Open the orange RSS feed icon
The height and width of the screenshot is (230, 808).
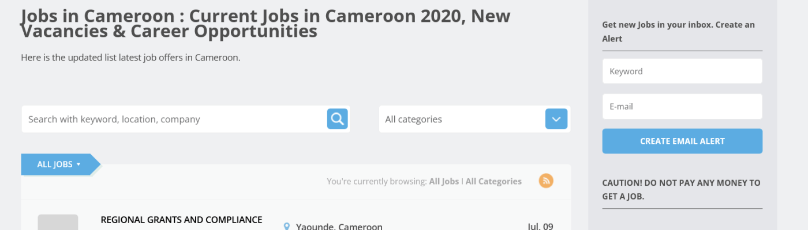point(546,181)
